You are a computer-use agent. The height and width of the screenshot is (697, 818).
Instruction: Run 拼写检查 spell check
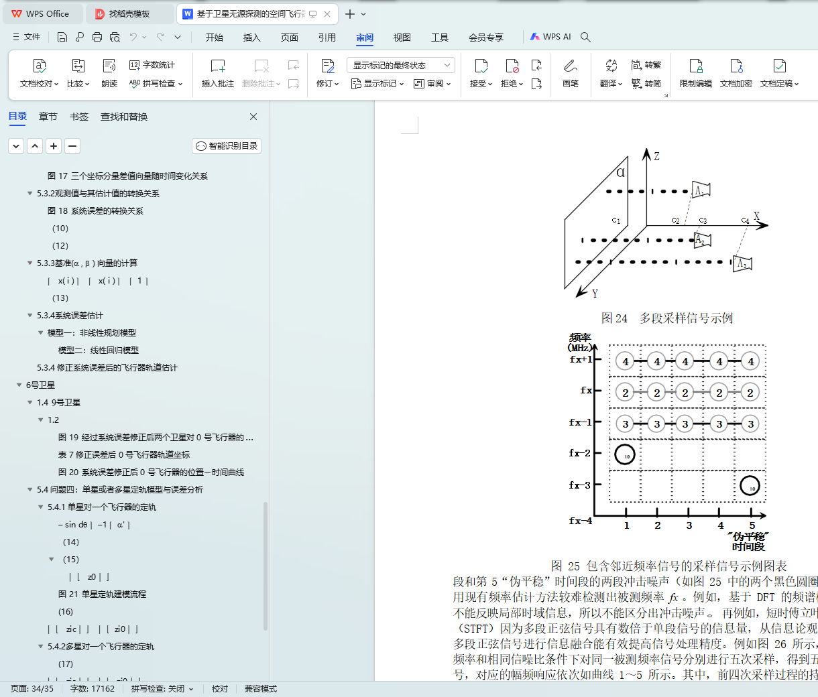pyautogui.click(x=156, y=84)
